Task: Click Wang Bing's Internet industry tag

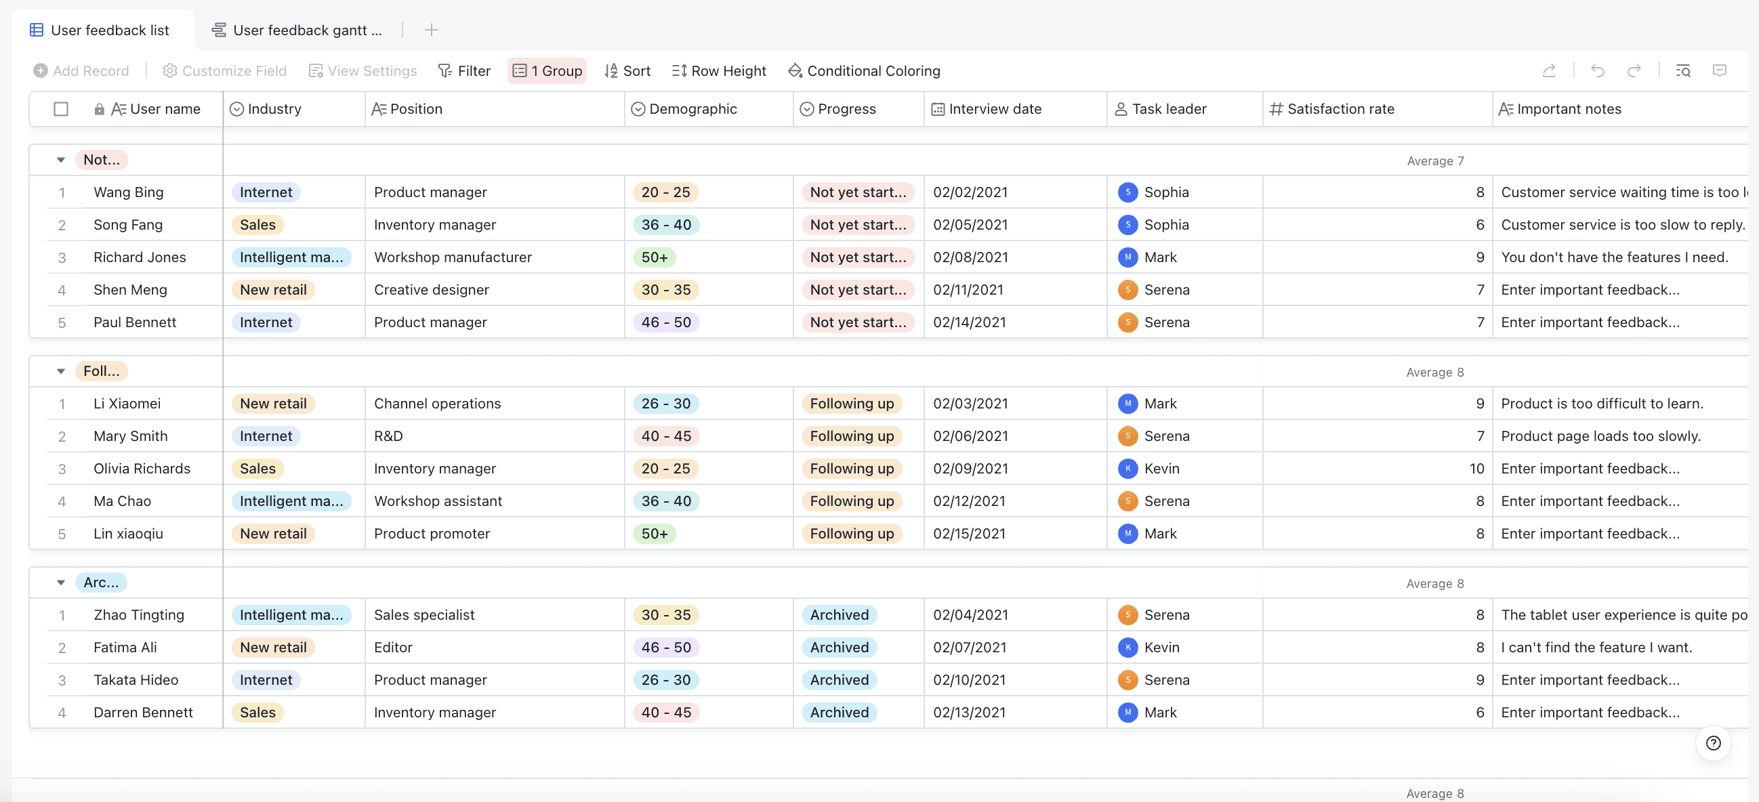Action: tap(266, 192)
